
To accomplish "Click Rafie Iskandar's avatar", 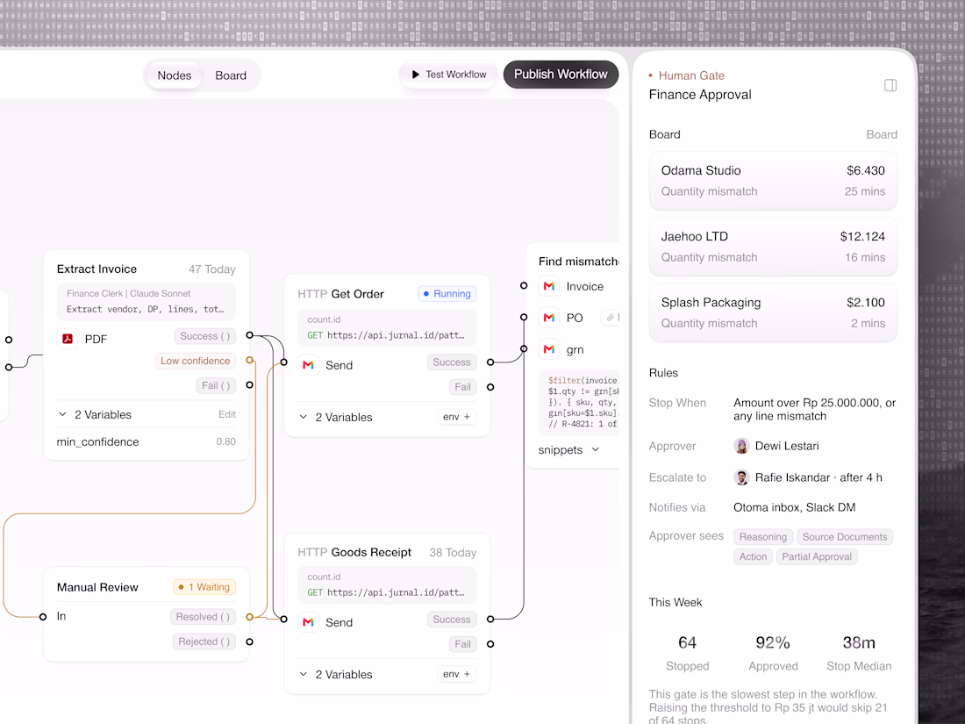I will pyautogui.click(x=741, y=477).
